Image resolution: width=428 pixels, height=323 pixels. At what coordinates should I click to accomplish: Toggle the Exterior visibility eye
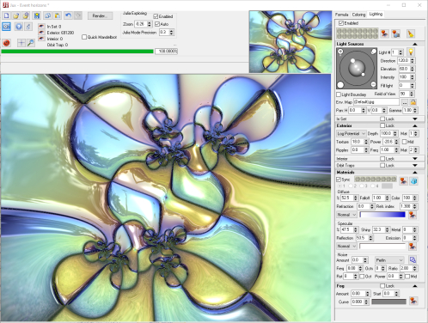click(41, 33)
